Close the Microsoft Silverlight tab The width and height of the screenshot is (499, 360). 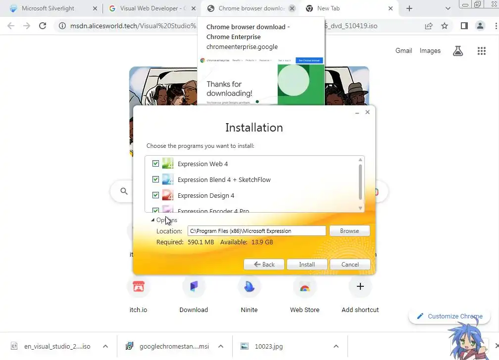(x=95, y=8)
